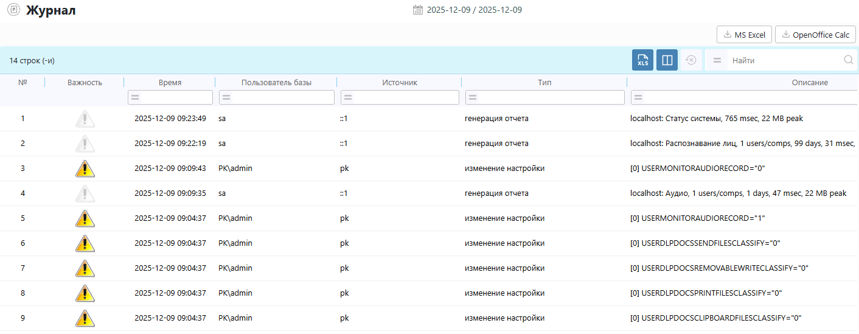Focus the Найти search input field
Viewport: 859px width, 334px height.
[785, 60]
